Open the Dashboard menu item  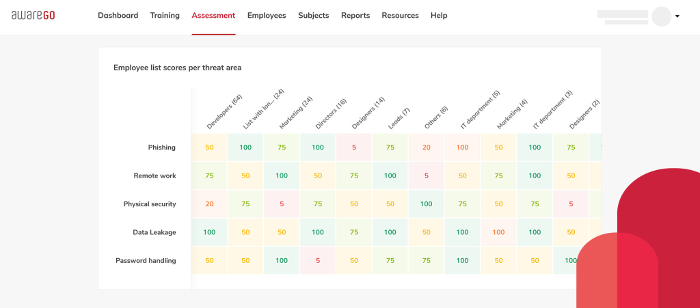pos(118,15)
